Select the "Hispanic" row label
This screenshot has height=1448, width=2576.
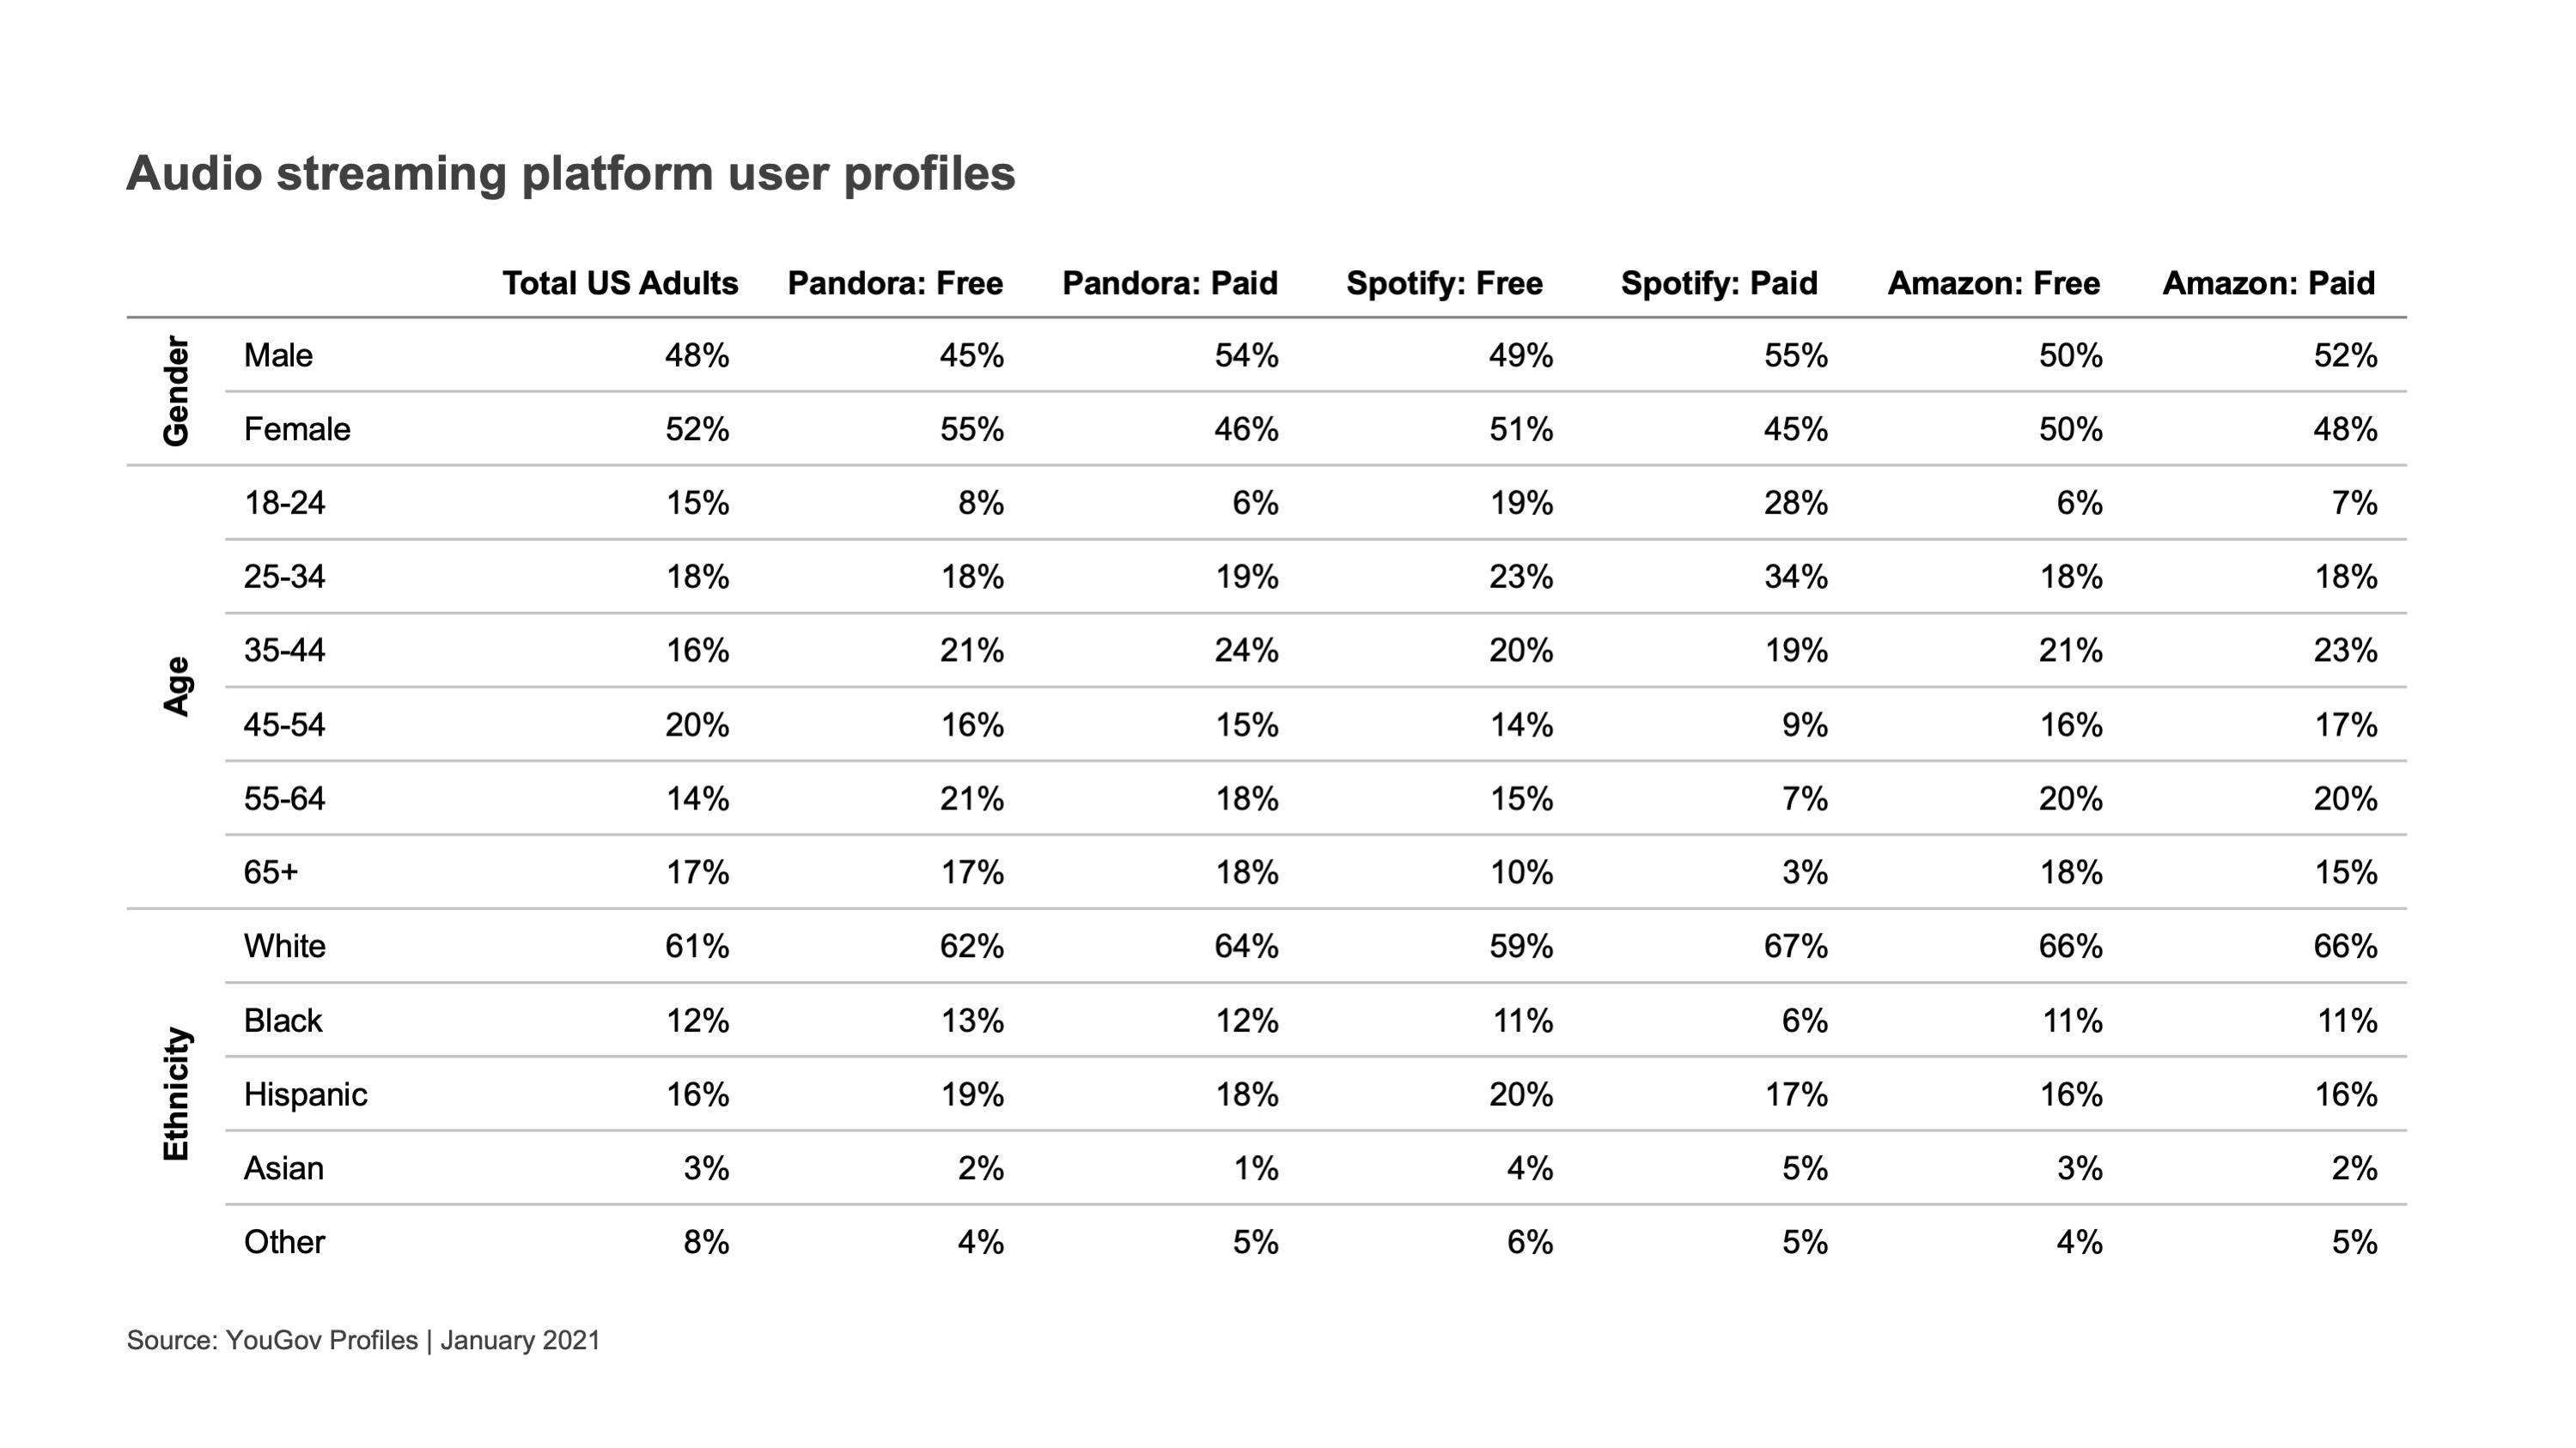click(305, 1094)
